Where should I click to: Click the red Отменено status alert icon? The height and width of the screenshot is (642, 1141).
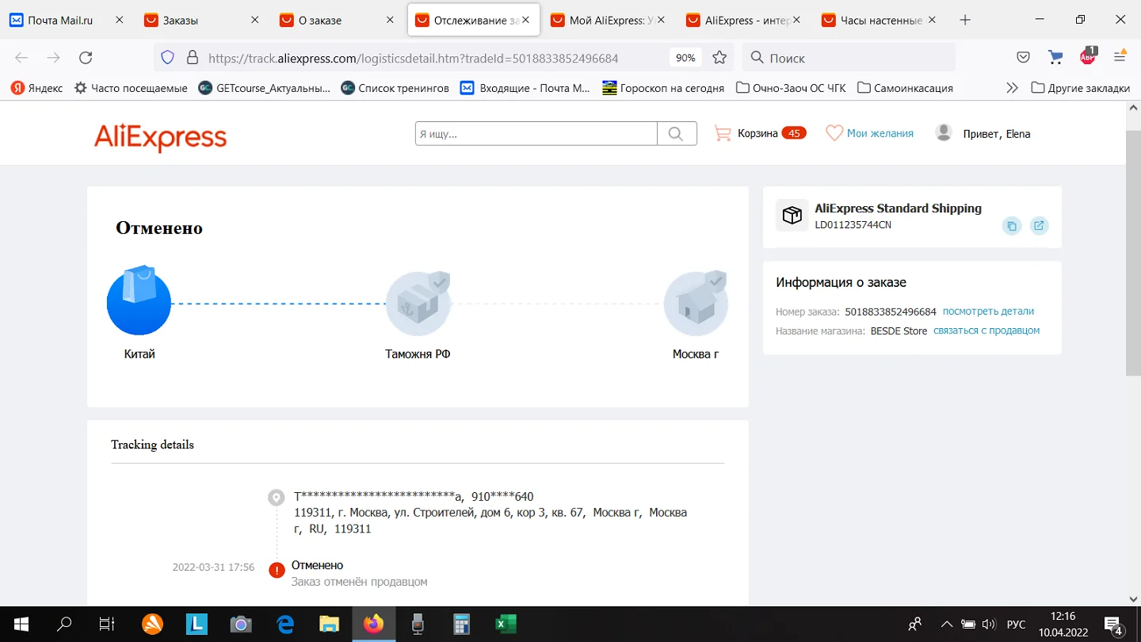pyautogui.click(x=277, y=570)
